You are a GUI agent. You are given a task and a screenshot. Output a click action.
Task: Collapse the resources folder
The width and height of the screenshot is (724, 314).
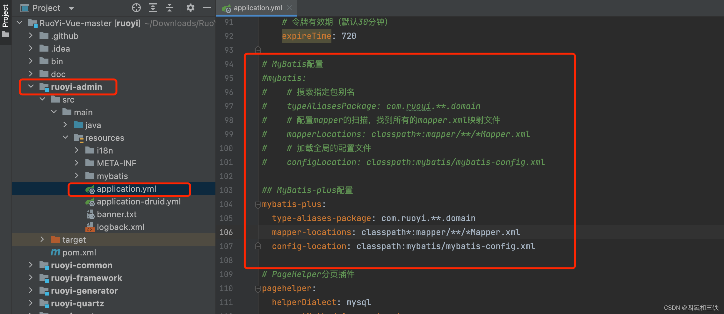tap(65, 138)
